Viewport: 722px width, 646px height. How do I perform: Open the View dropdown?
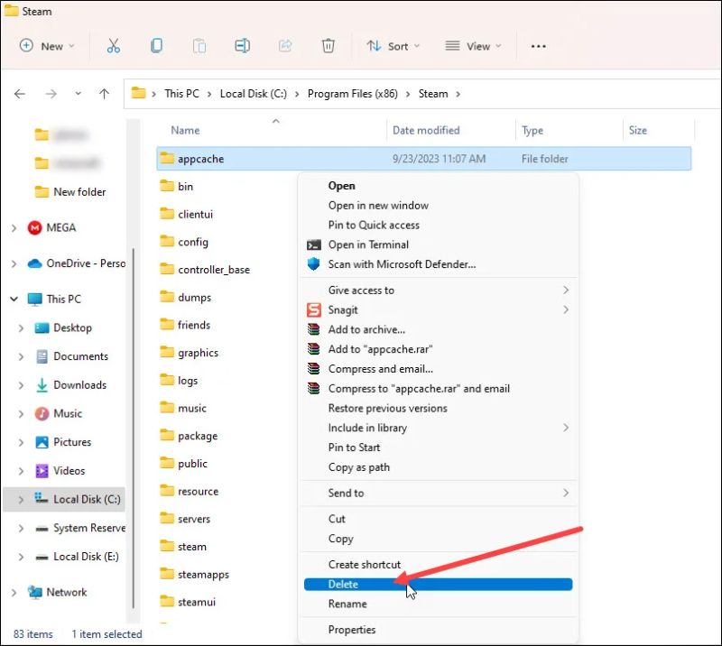point(473,46)
